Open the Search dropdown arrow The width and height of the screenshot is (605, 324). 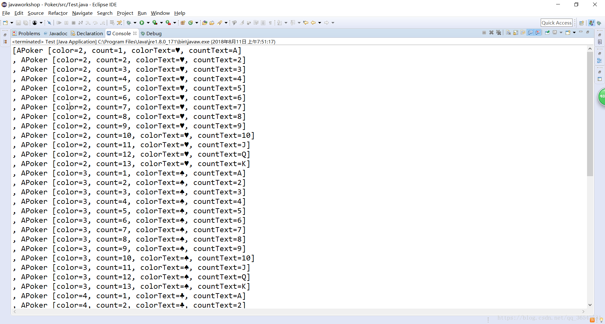coord(226,23)
